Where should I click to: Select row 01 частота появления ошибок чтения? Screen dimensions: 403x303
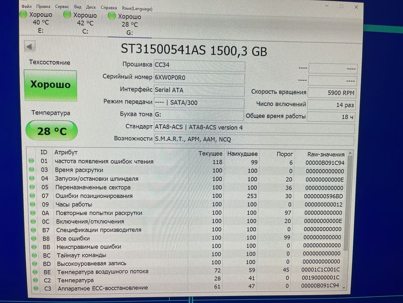pos(187,162)
